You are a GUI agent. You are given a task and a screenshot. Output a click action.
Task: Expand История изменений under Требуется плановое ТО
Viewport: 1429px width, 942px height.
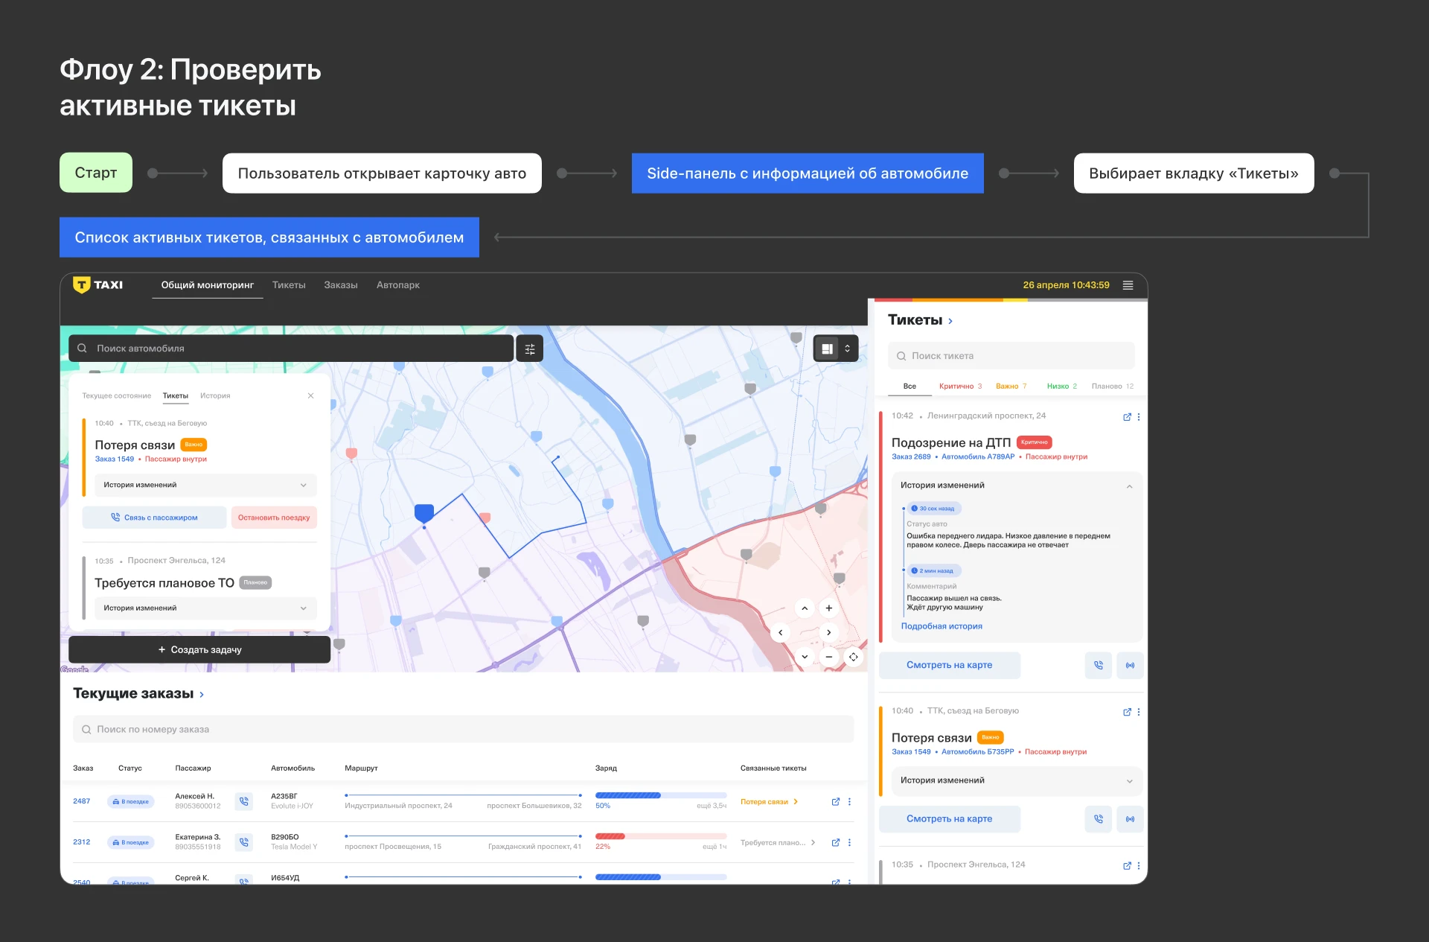coord(205,608)
